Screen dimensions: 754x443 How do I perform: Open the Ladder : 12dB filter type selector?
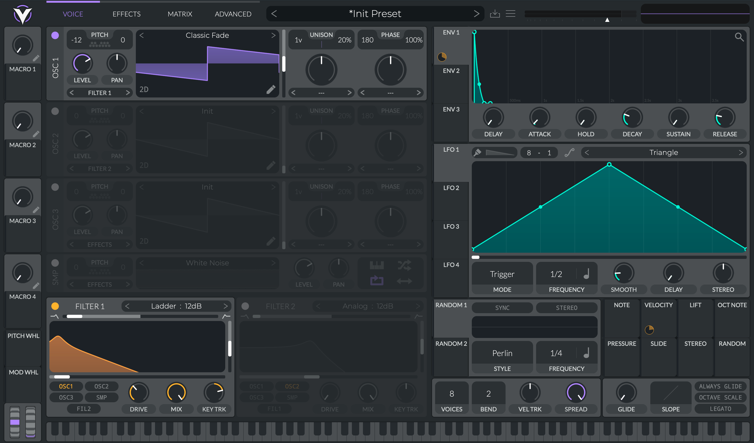point(176,306)
